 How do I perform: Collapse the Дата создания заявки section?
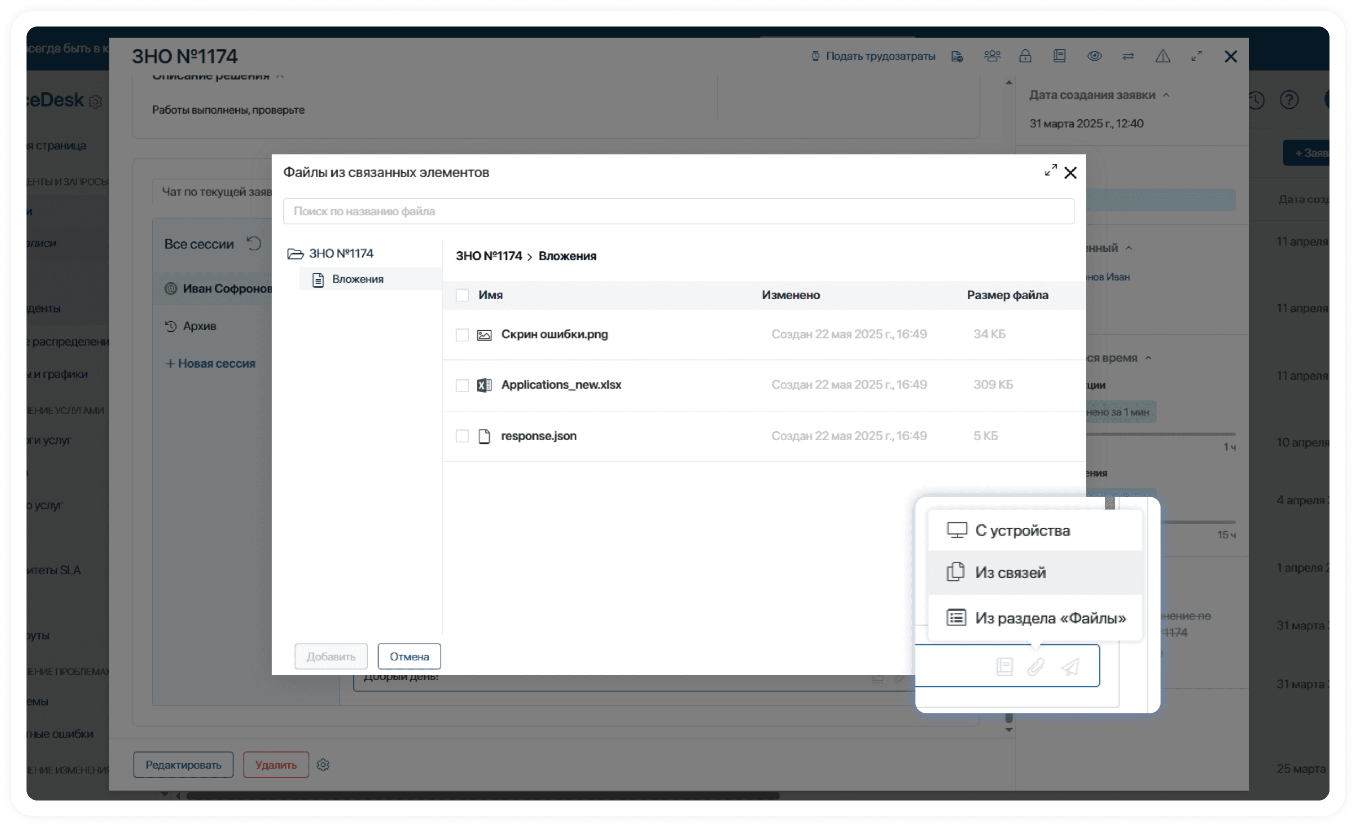[1166, 95]
